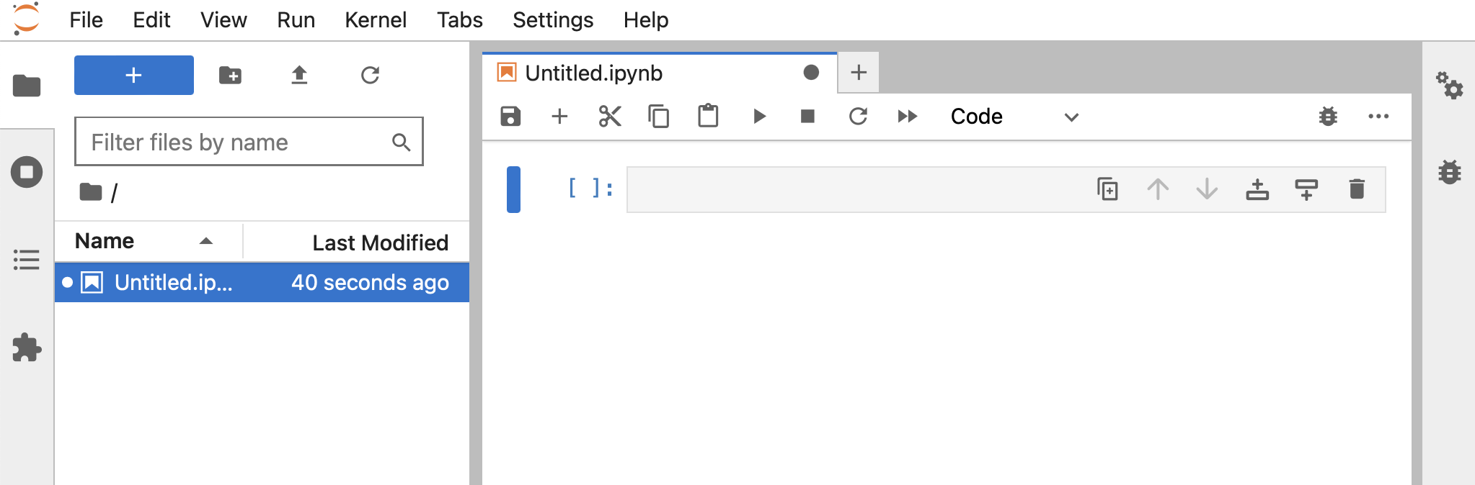Cut the selected cell using scissors icon
Screen dimensions: 1475x485
(x=609, y=117)
